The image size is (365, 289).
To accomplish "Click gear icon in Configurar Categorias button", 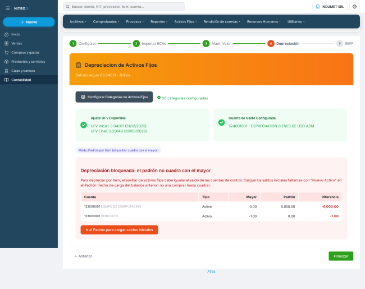I will pos(83,97).
